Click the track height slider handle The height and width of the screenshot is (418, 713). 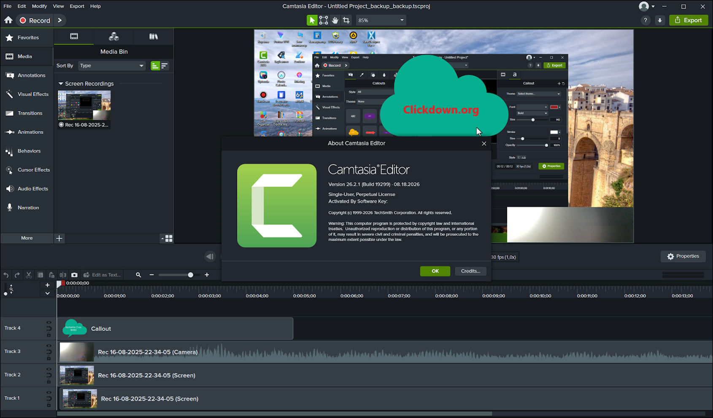[5, 294]
